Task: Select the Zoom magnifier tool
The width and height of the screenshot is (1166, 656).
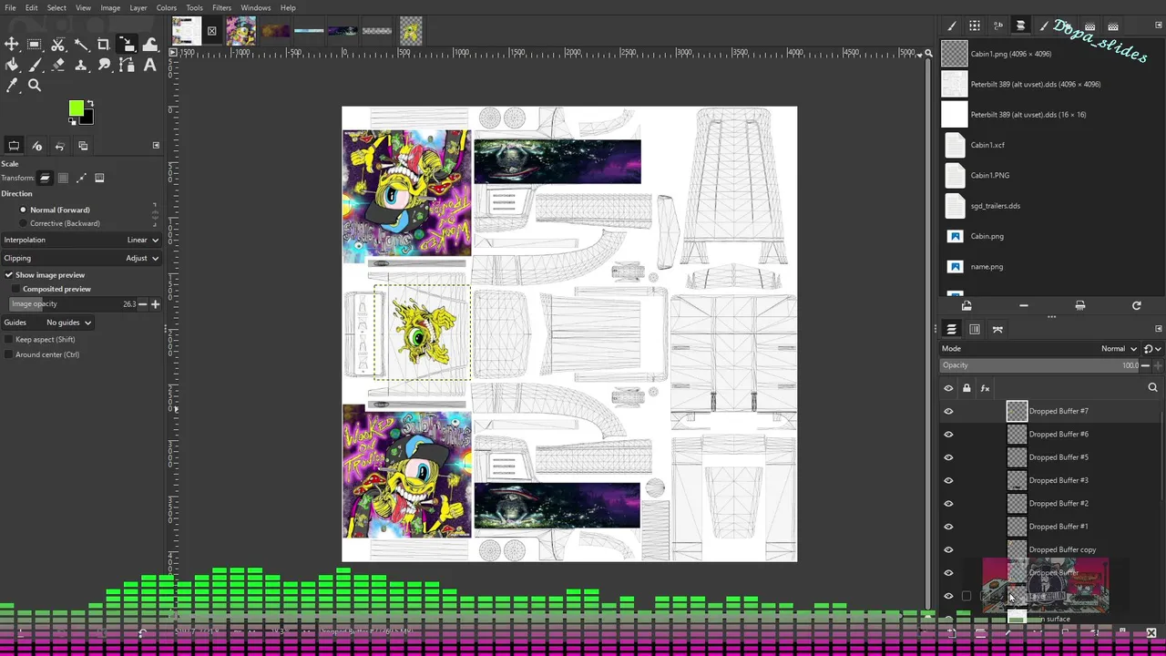Action: click(x=35, y=86)
